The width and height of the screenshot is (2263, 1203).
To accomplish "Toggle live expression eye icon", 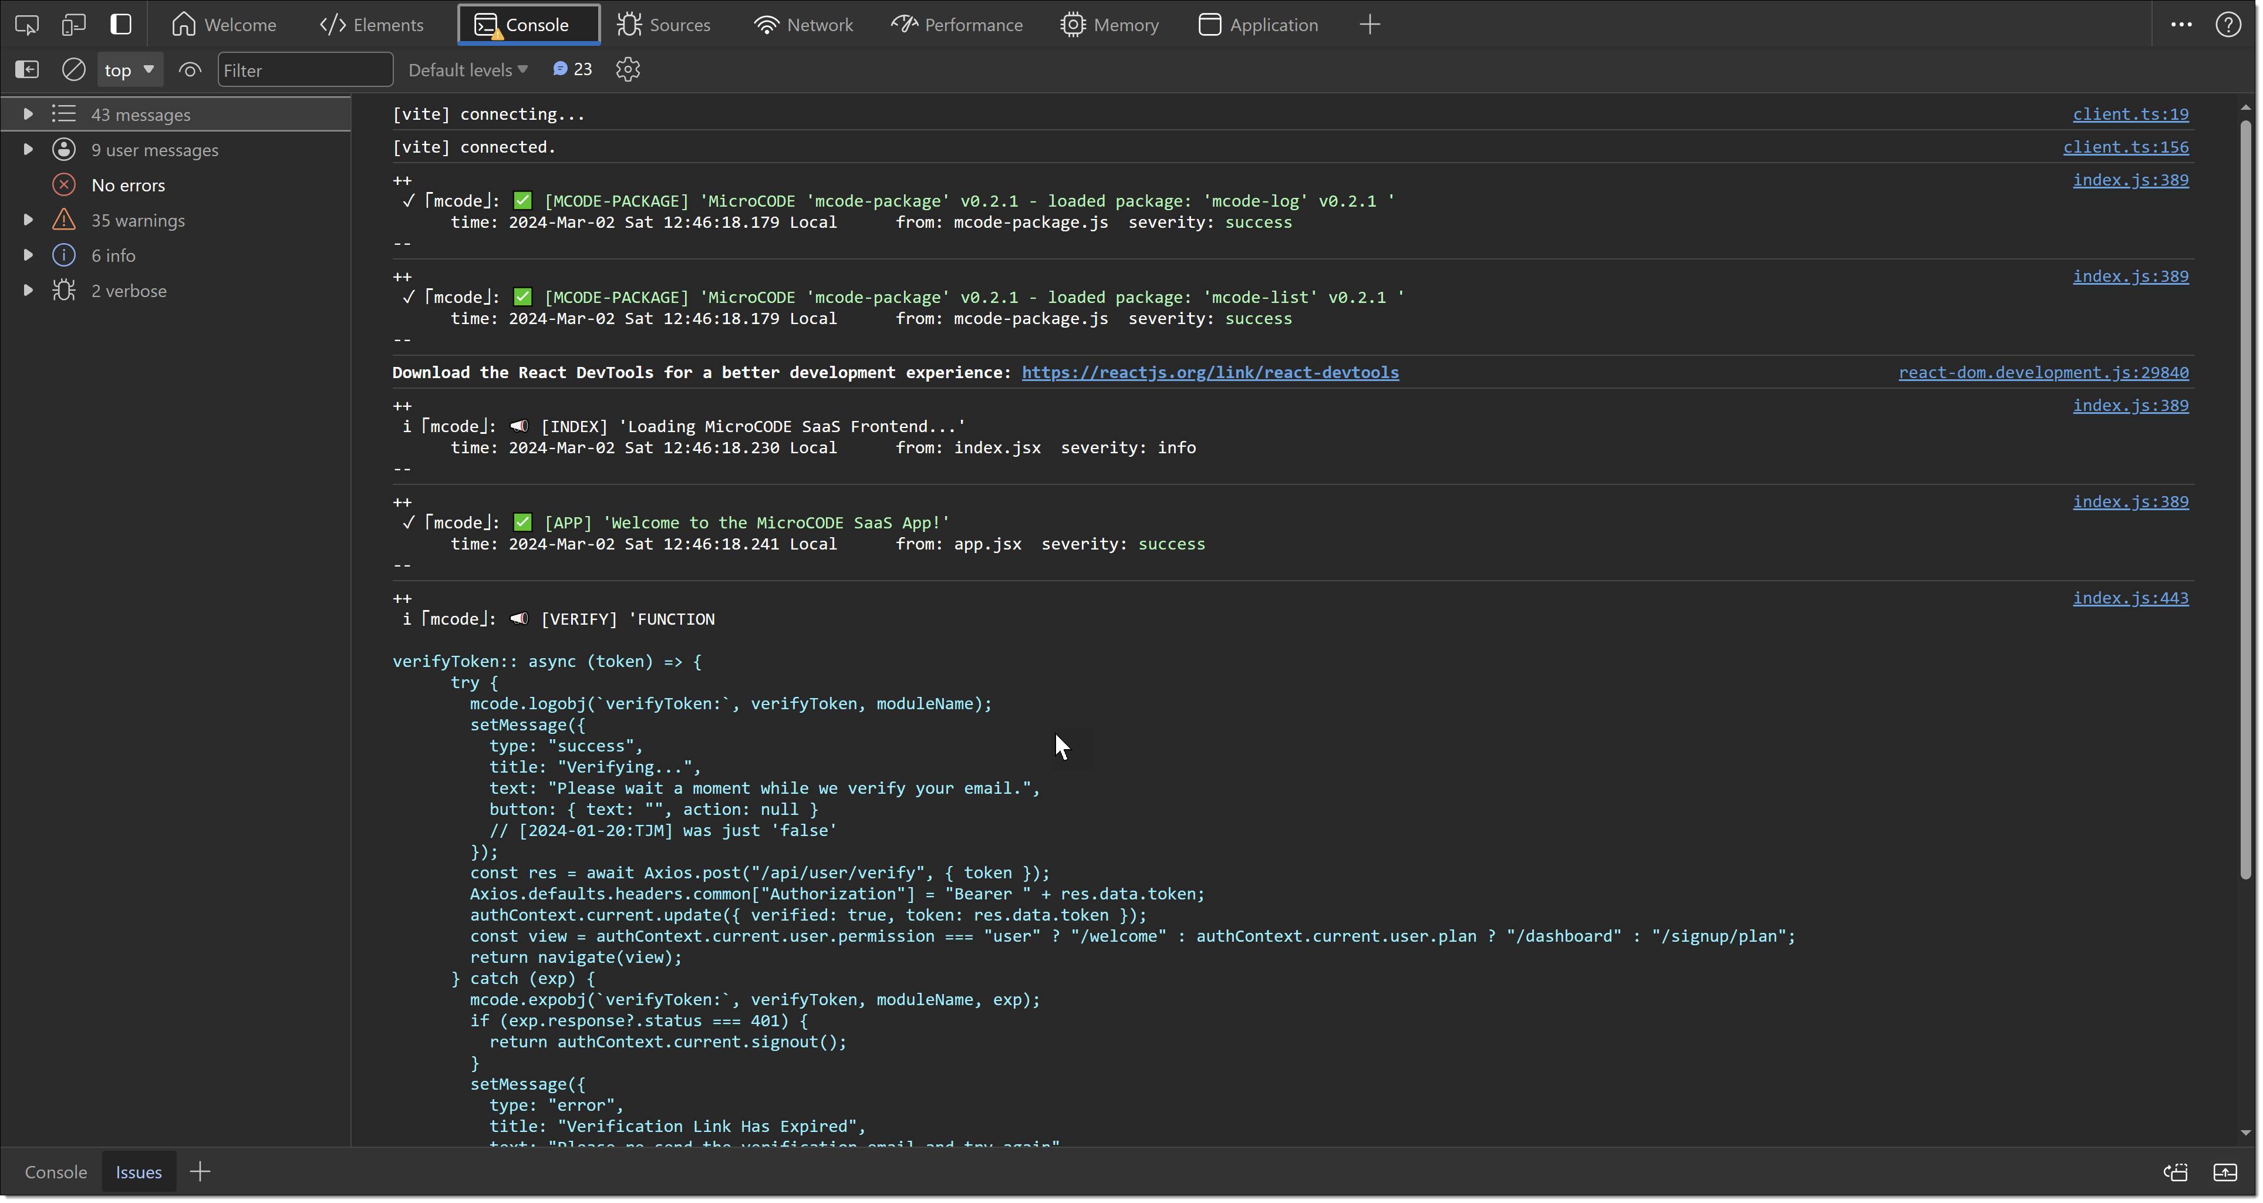I will [190, 69].
